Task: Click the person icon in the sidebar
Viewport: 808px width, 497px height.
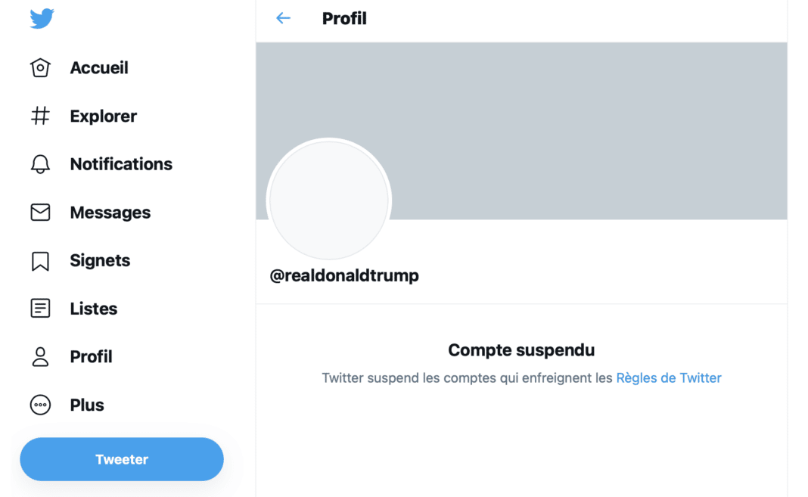Action: pos(40,357)
